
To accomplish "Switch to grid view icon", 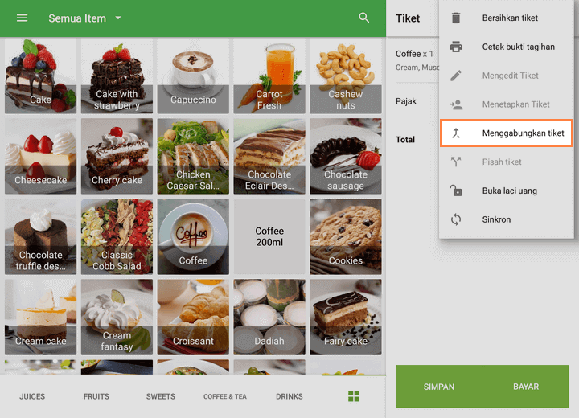I will tap(353, 396).
